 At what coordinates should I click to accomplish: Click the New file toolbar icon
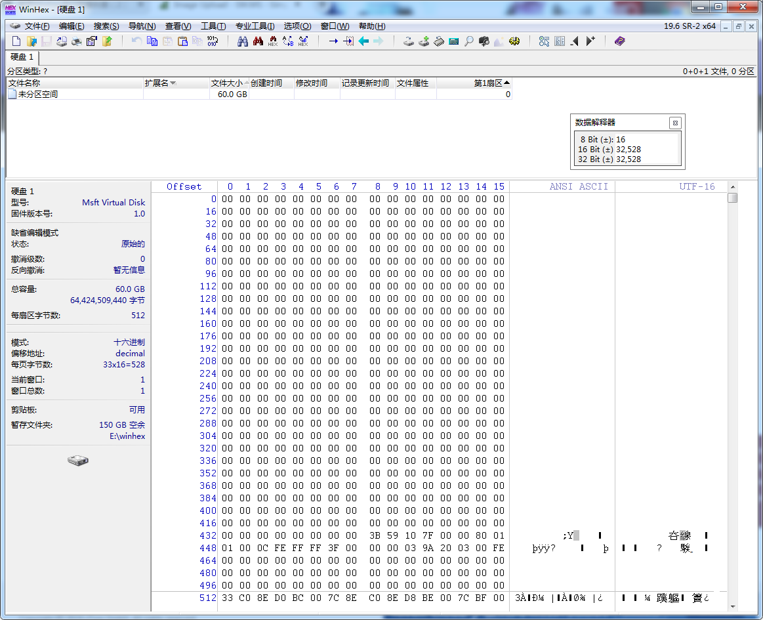[16, 41]
